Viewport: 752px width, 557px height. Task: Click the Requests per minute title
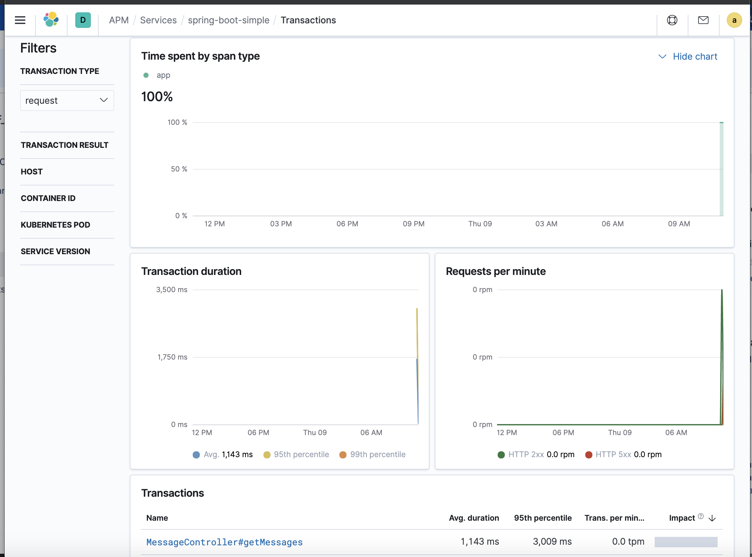[x=496, y=271]
